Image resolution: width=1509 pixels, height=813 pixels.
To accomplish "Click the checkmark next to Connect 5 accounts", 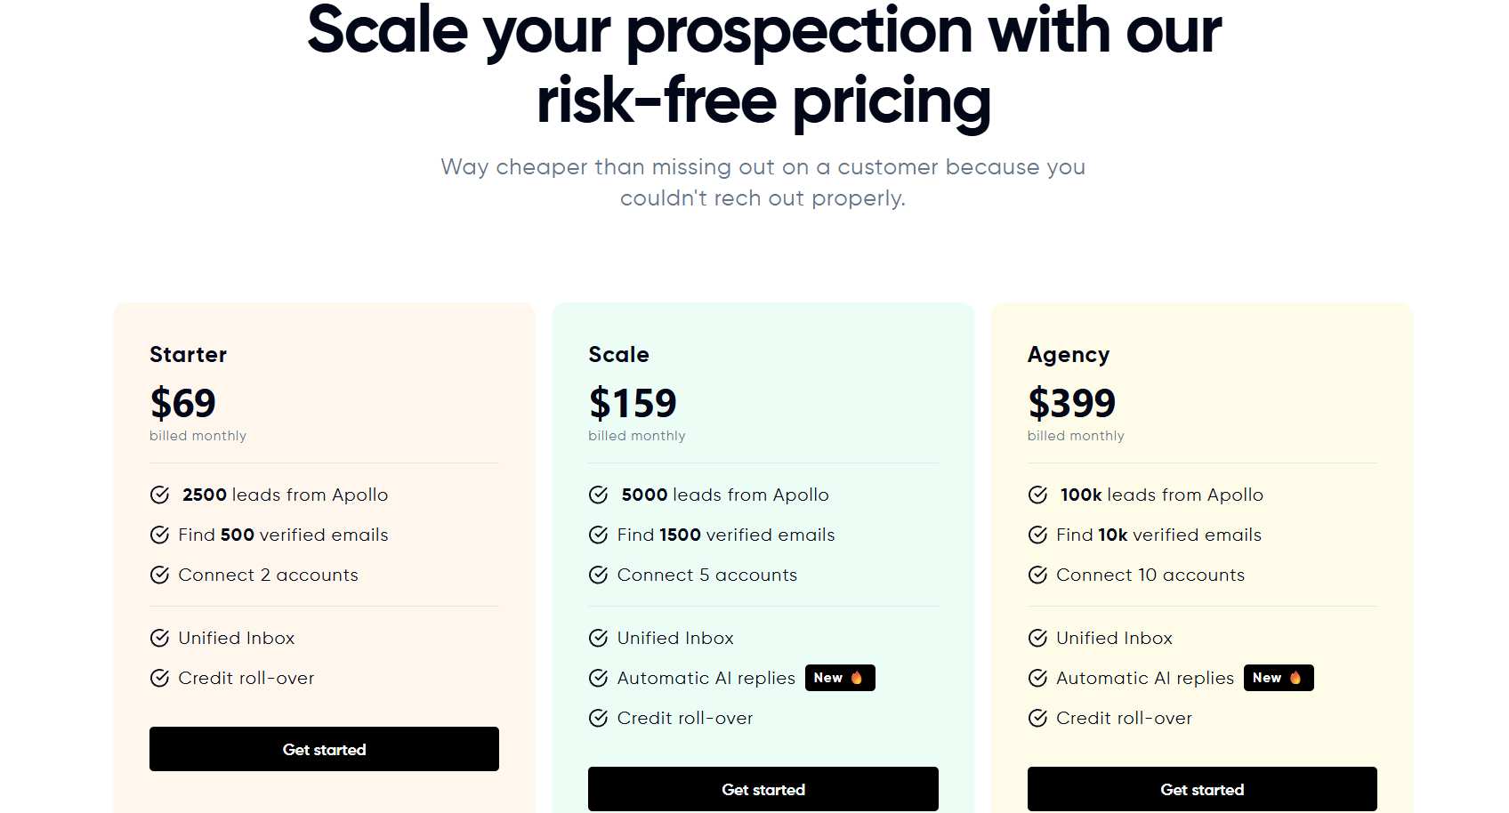I will 598,575.
